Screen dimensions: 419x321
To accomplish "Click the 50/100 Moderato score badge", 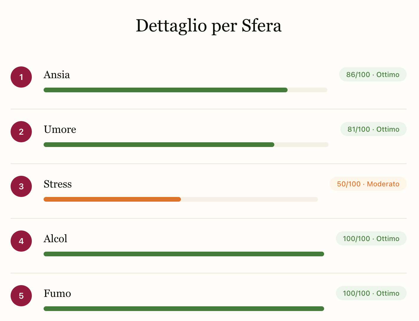I will pos(368,184).
